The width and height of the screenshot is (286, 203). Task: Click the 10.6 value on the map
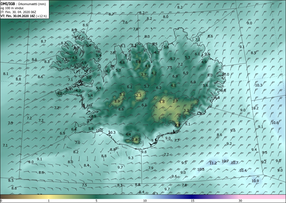[275, 123]
